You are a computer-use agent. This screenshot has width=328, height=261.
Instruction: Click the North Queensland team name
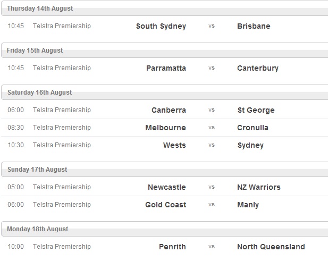coord(271,247)
